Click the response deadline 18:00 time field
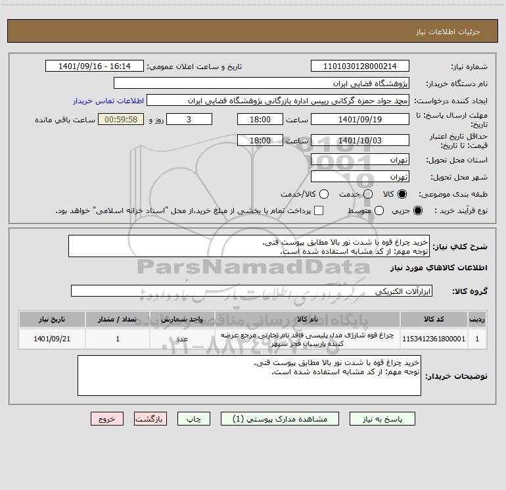This screenshot has width=506, height=490. pyautogui.click(x=260, y=119)
